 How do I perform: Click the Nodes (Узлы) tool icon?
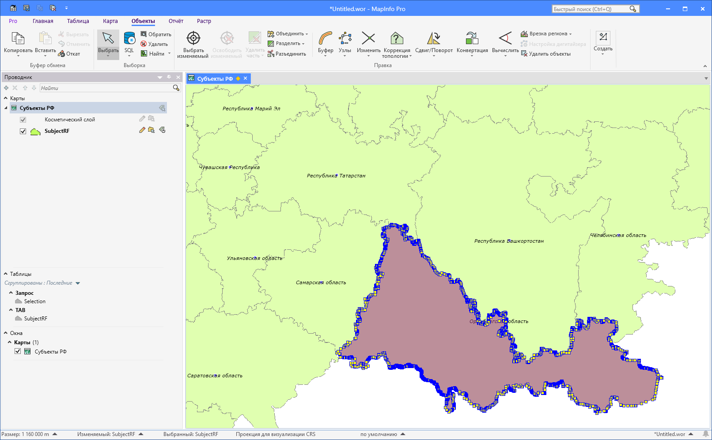pos(345,39)
